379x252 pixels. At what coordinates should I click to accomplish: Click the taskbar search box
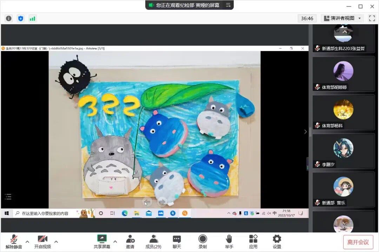coord(54,213)
